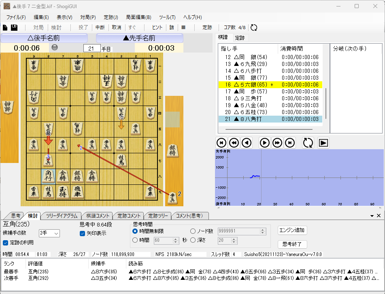Click the new file icon in toolbar
Image resolution: width=385 pixels, height=294 pixels.
tap(5, 27)
